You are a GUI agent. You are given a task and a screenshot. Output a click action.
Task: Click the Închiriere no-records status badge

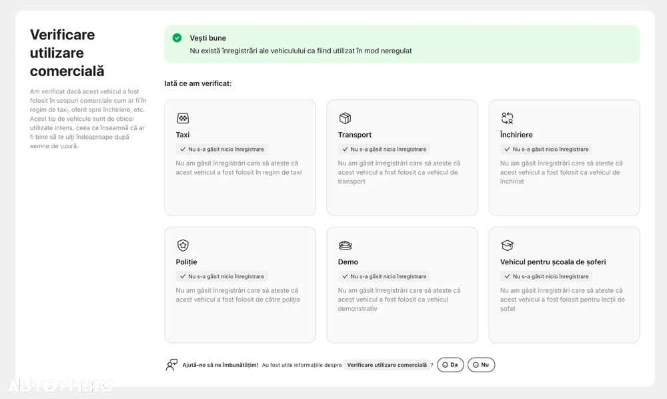coord(546,149)
